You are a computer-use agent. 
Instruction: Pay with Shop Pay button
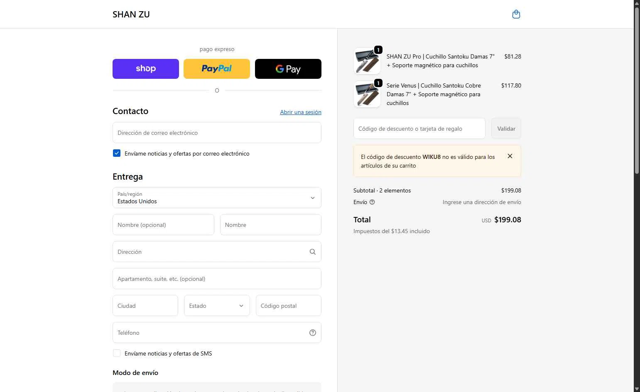[x=146, y=69]
